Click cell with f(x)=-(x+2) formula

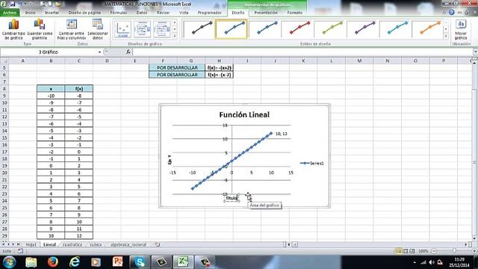click(x=219, y=68)
